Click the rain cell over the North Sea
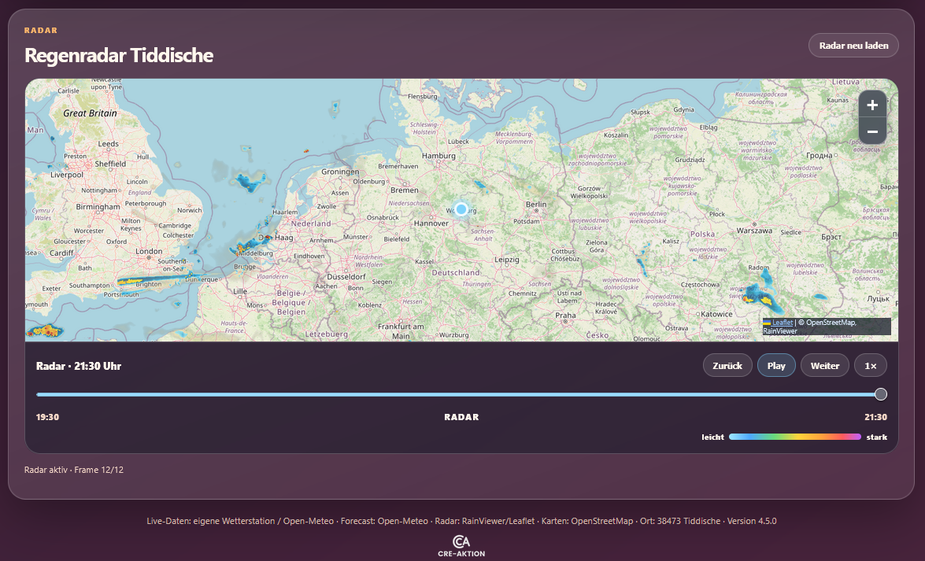The height and width of the screenshot is (561, 925). (250, 183)
